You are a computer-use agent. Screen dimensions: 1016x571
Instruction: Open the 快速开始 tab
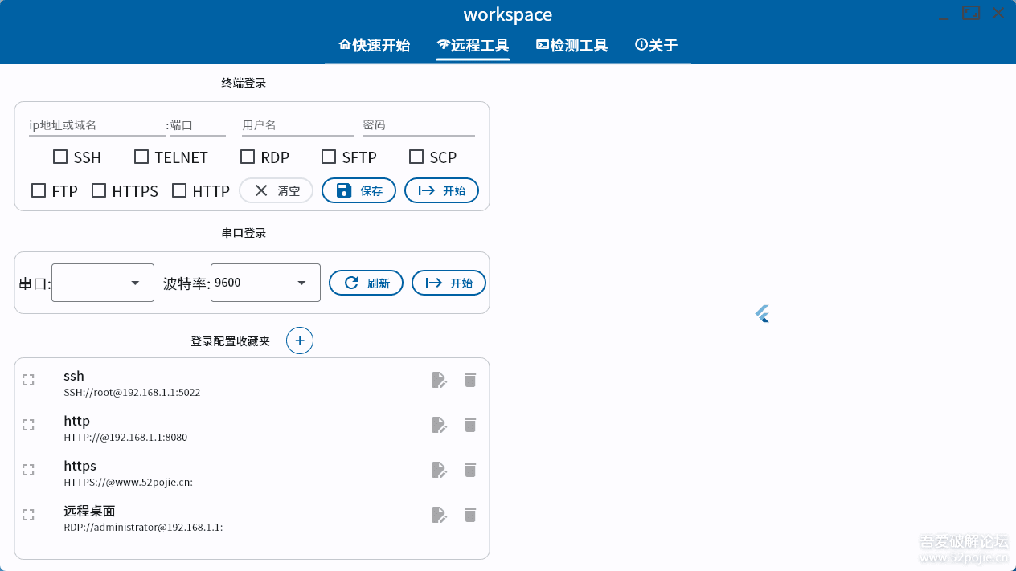click(x=373, y=45)
